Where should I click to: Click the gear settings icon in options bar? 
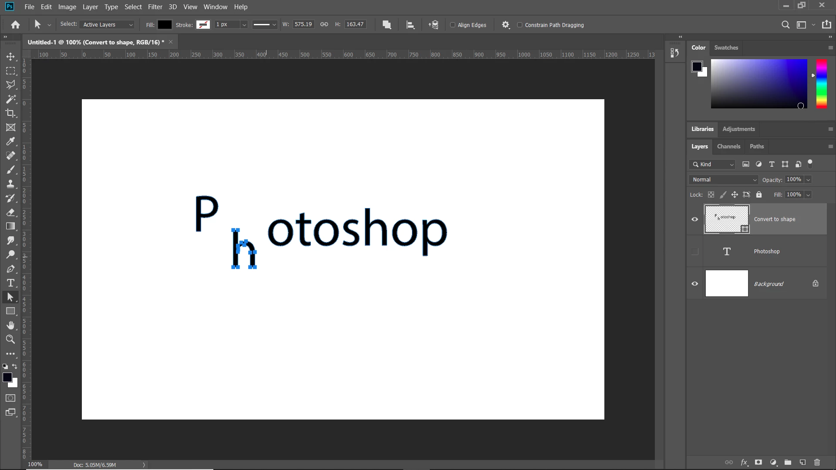click(505, 25)
